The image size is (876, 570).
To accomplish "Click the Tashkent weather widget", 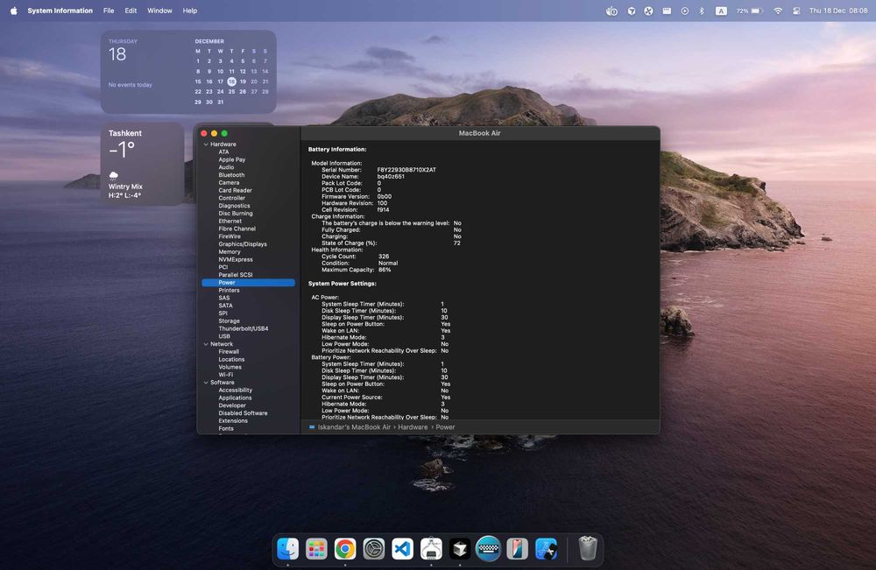I will coord(142,164).
